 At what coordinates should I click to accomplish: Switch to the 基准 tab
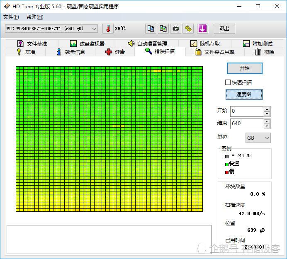pos(26,52)
